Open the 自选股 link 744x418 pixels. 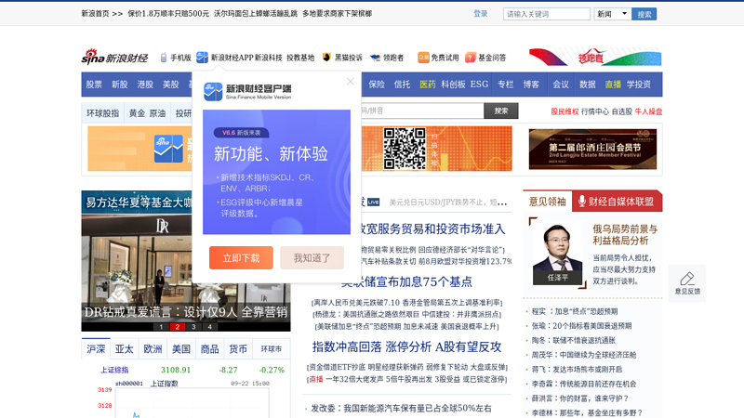point(622,111)
